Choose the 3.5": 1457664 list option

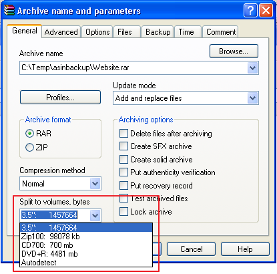point(86,228)
